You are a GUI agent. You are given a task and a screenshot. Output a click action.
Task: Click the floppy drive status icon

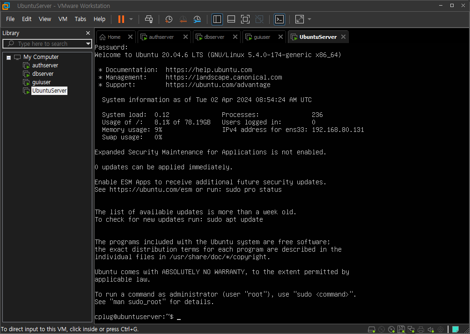(401, 329)
